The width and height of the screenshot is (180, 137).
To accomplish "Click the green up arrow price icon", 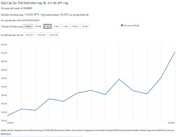I will click(45, 3).
